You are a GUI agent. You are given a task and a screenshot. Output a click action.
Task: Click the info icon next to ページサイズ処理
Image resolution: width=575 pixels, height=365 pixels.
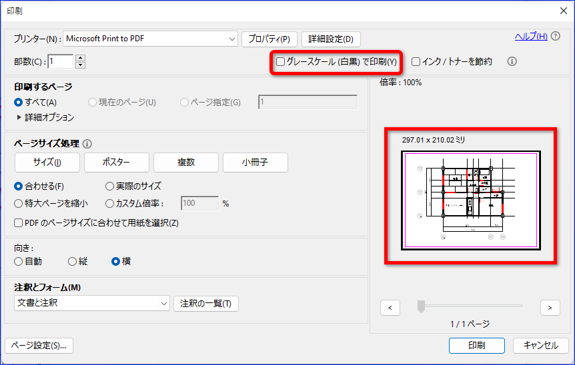coord(87,144)
